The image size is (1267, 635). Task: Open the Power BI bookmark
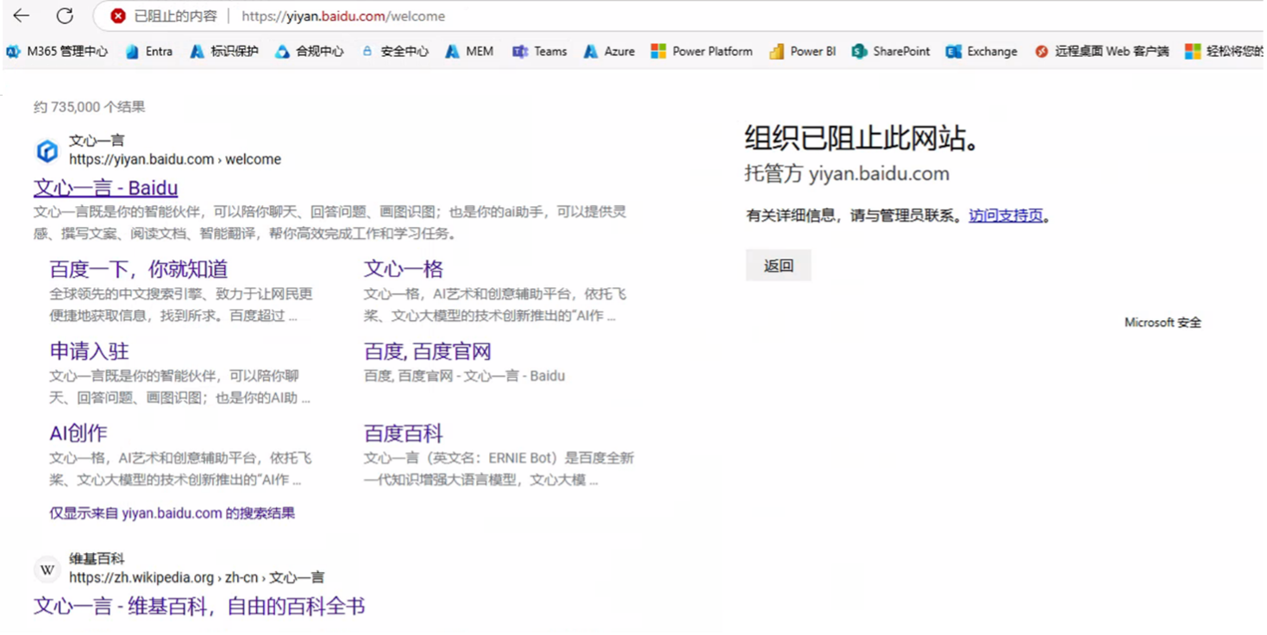pos(802,52)
